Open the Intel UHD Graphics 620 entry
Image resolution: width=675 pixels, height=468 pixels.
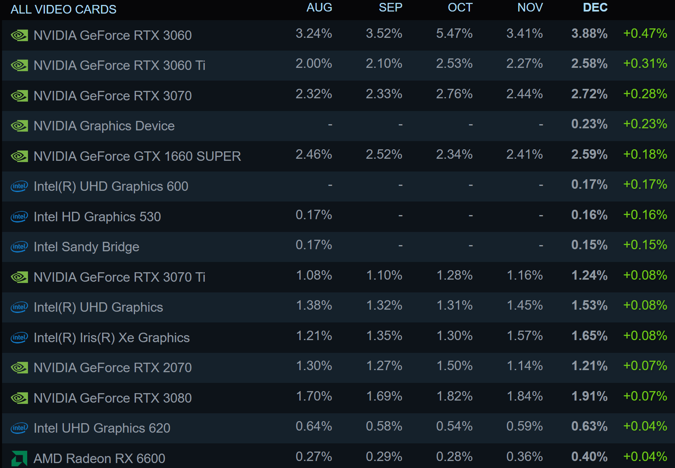point(102,428)
